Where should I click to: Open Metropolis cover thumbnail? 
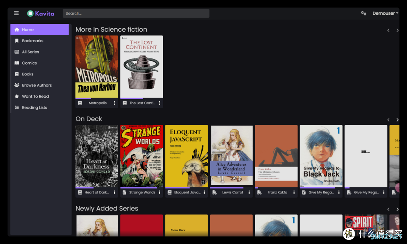coord(97,67)
